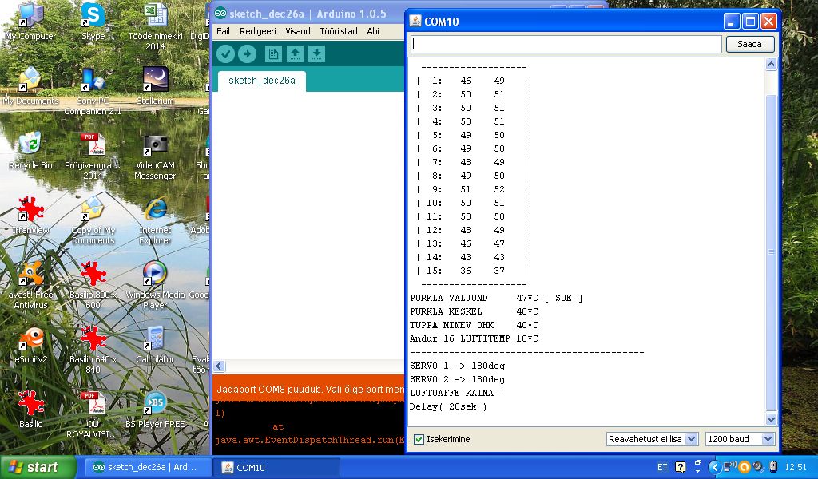818x479 pixels.
Task: Click the serial monitor text input field
Action: 566,44
